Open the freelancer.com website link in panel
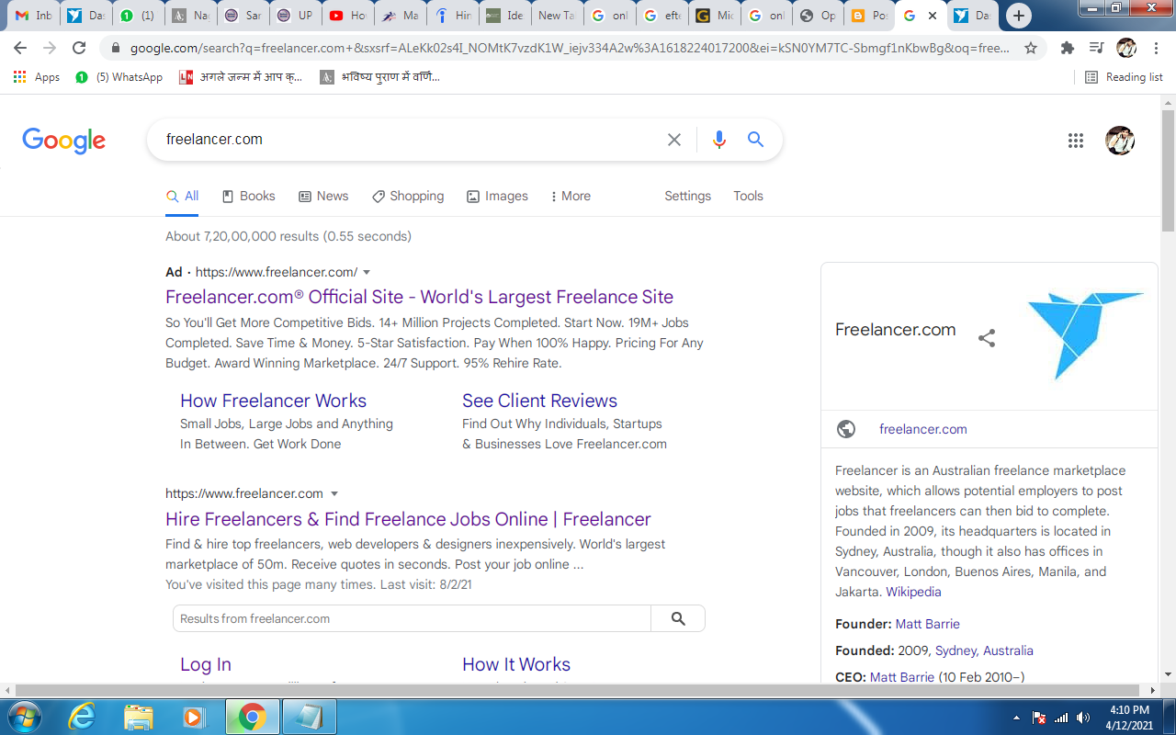The width and height of the screenshot is (1176, 735). [x=922, y=429]
